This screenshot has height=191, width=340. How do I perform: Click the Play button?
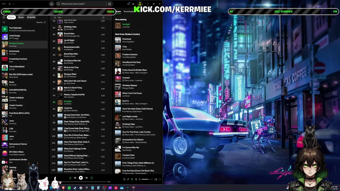[x=81, y=178]
